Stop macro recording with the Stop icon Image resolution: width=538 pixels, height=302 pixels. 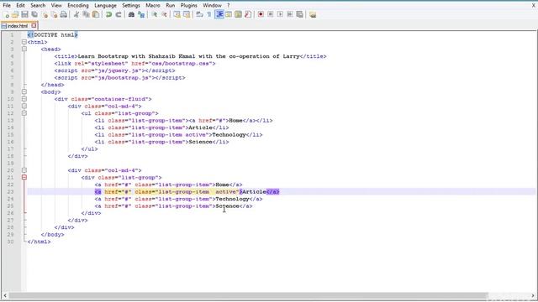point(271,14)
